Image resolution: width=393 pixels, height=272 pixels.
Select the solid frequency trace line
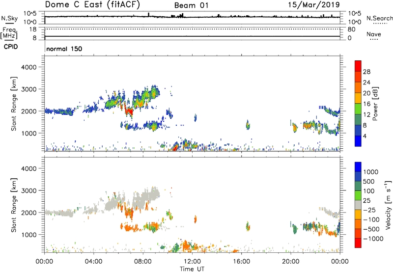(x=192, y=36)
